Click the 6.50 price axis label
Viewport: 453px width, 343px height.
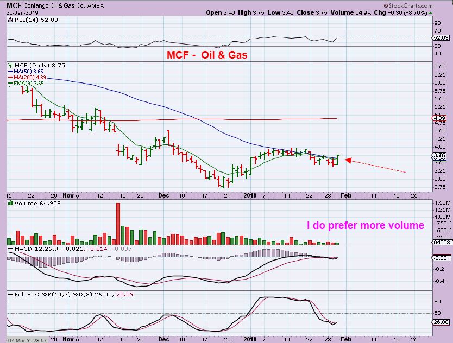[x=440, y=66]
